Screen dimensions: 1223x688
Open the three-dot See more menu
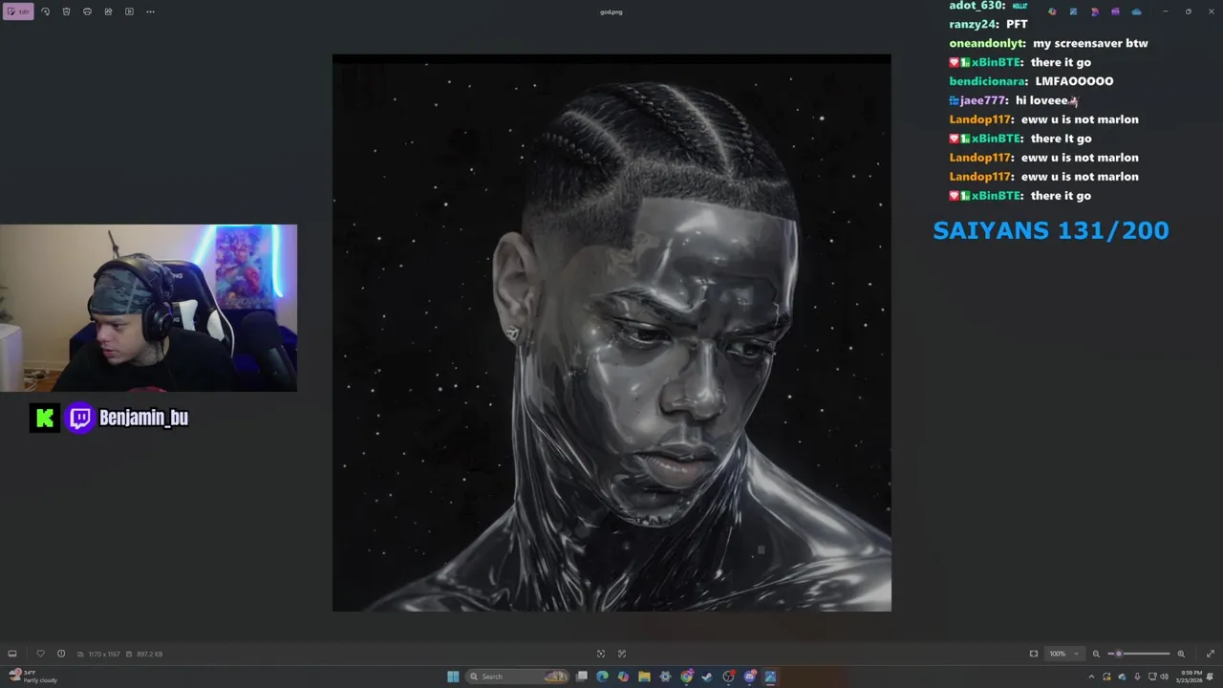click(150, 11)
